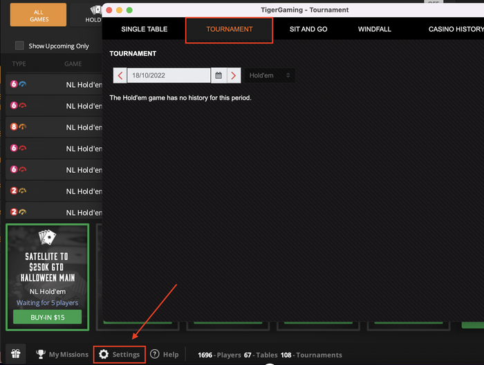Click the orange 8 seats badge
The width and height of the screenshot is (484, 365).
tap(14, 127)
